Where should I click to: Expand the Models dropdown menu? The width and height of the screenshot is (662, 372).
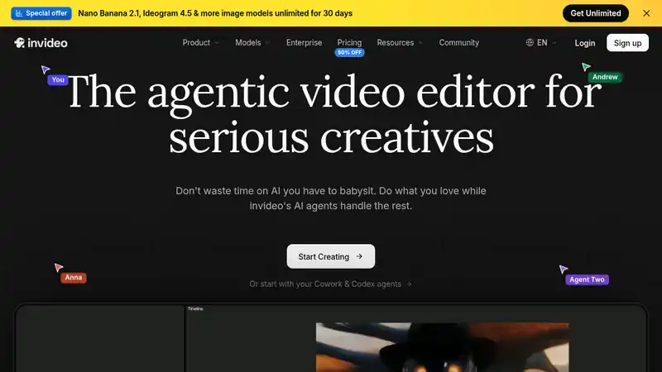pyautogui.click(x=252, y=43)
